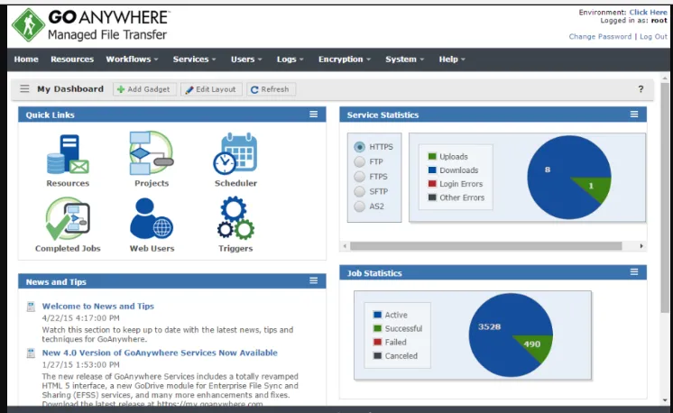Click the red Login Errors legend swatch
673x413 pixels.
[x=432, y=184]
